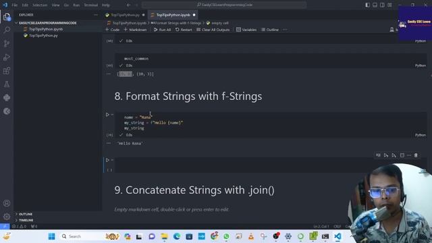Open the View menu

[55, 5]
